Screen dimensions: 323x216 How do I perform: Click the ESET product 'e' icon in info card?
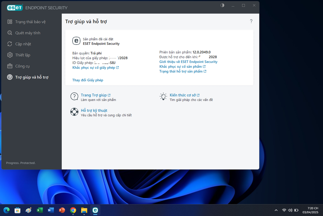[76, 41]
